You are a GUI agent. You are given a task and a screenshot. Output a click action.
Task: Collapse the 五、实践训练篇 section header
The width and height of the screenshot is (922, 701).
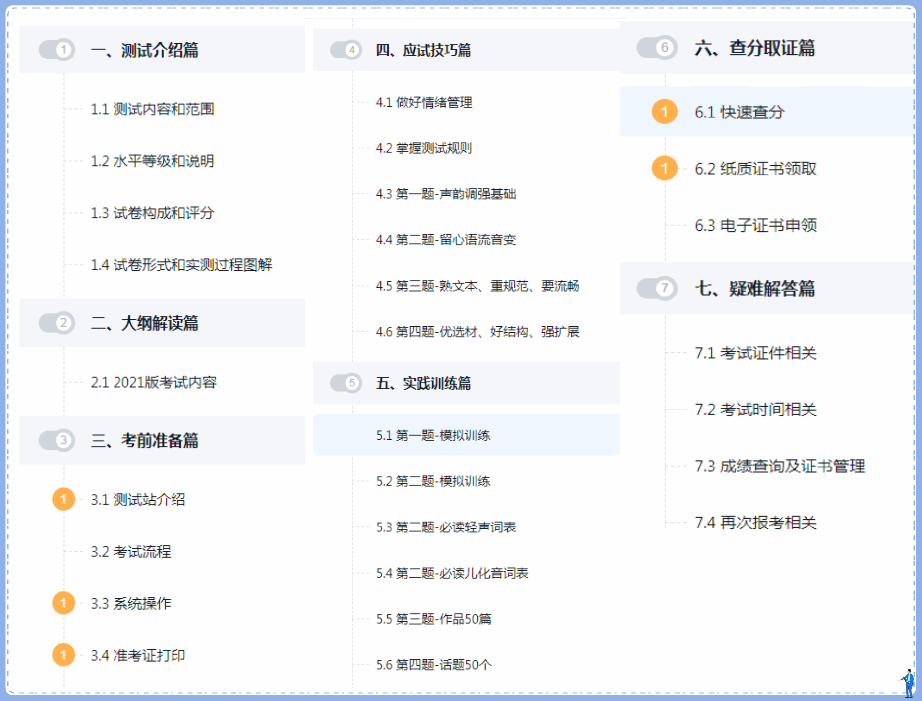pos(423,383)
